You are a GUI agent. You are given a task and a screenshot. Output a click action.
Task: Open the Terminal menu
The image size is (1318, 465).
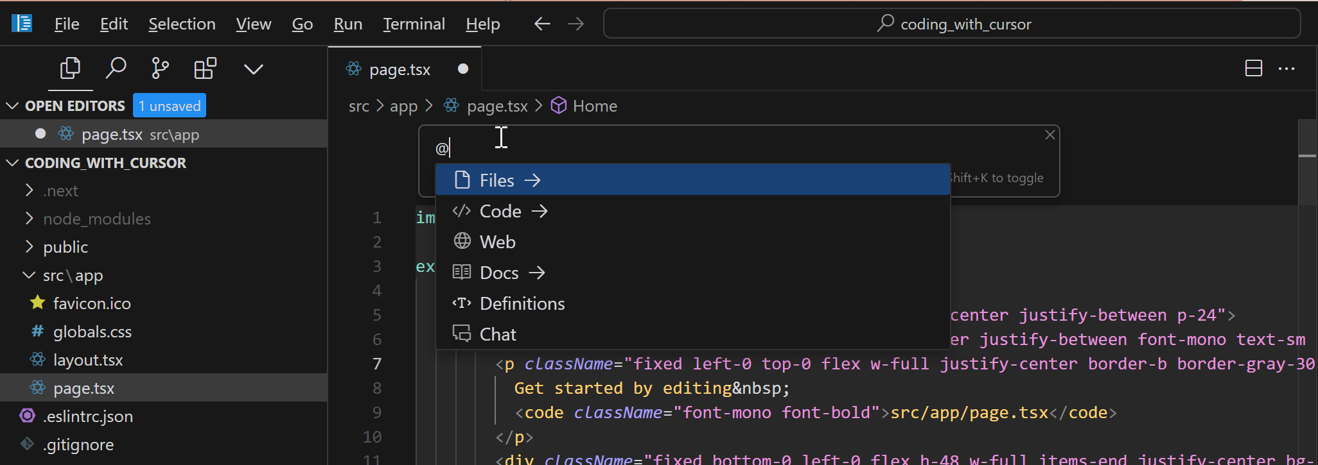tap(414, 24)
